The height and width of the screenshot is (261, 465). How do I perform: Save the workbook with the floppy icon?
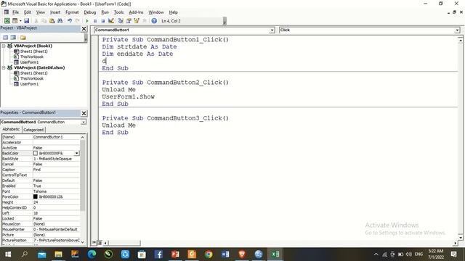[26, 21]
